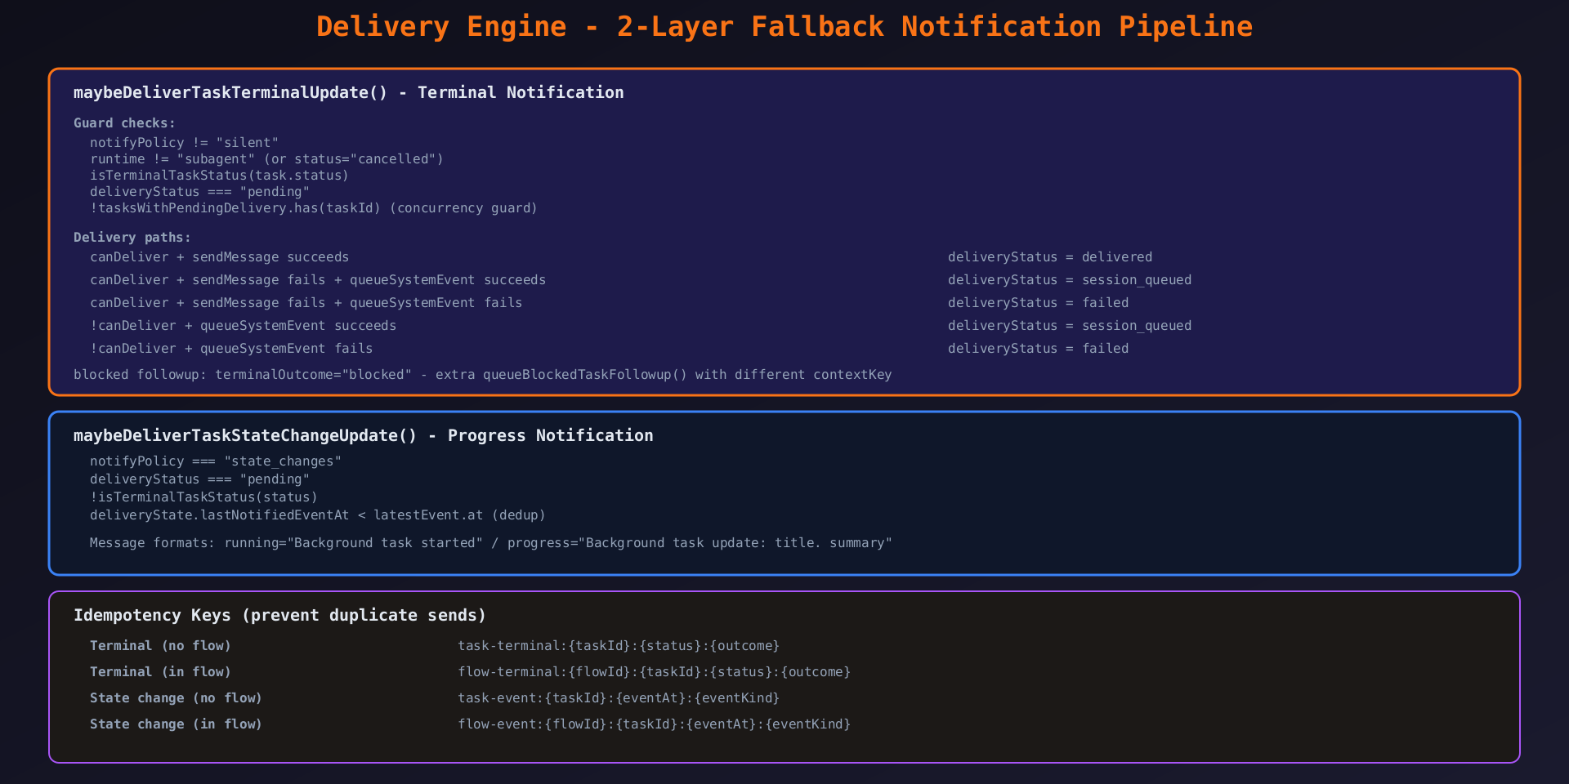Image resolution: width=1569 pixels, height=784 pixels.
Task: Select 'isTerminalTaskStatus(task.status)' line
Action: (220, 175)
